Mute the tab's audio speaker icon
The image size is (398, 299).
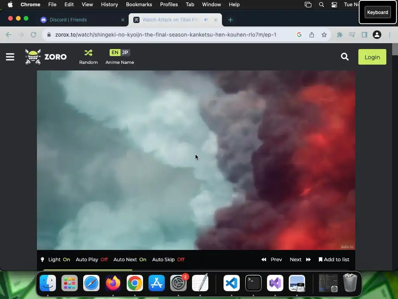point(206,19)
